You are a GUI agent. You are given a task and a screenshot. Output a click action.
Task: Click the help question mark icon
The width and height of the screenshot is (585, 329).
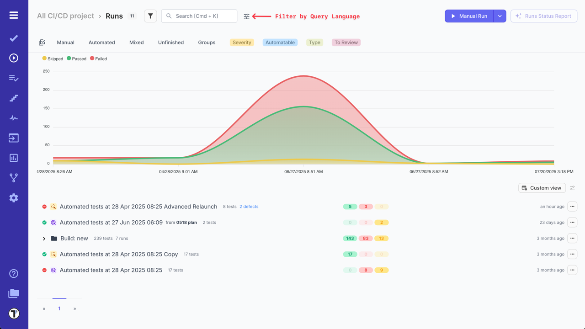[13, 273]
